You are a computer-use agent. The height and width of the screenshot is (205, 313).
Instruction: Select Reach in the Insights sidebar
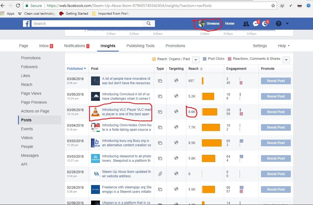tap(27, 84)
